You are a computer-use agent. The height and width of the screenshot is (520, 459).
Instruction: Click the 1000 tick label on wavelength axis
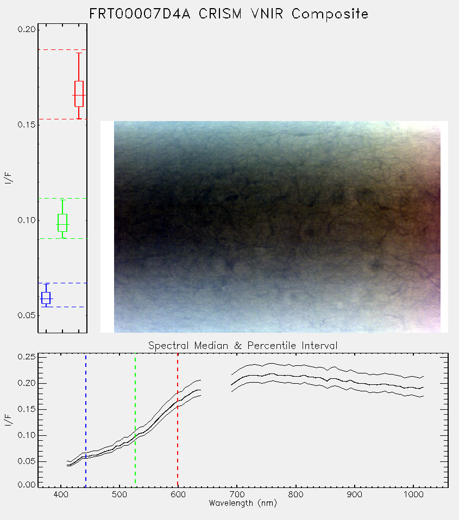[x=413, y=494]
